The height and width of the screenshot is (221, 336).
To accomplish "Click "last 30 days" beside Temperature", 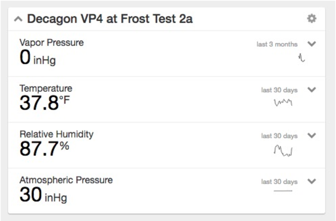I will pos(279,90).
